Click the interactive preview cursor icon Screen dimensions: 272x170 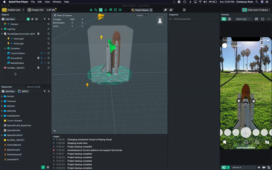184,10
